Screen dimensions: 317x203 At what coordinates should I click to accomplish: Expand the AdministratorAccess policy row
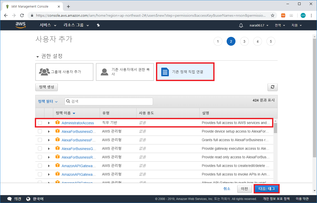coord(49,123)
